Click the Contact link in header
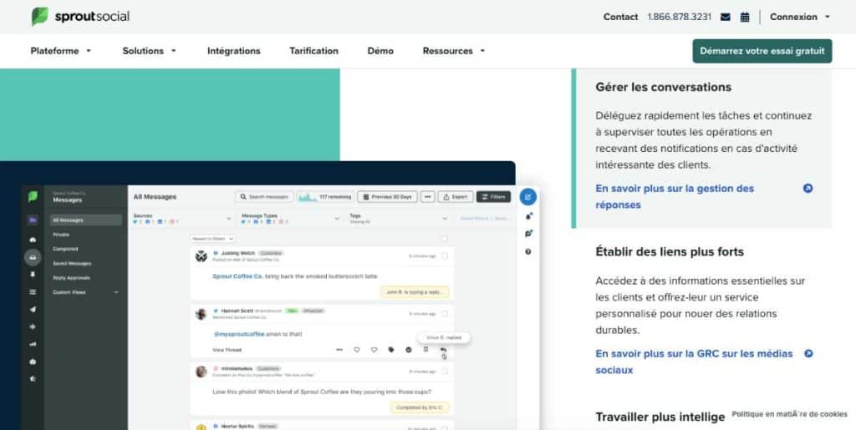The width and height of the screenshot is (856, 430). (621, 17)
